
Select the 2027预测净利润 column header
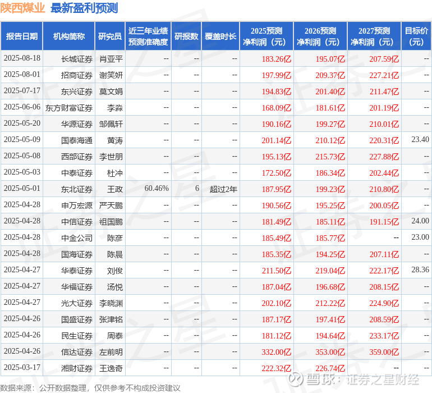[x=374, y=36]
